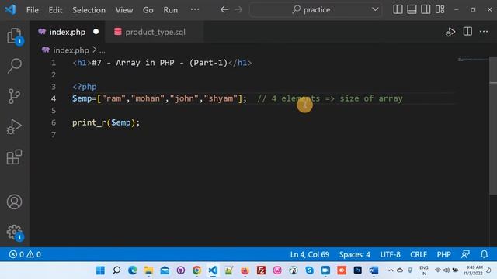
Task: Split the editor to the right
Action: [x=467, y=32]
